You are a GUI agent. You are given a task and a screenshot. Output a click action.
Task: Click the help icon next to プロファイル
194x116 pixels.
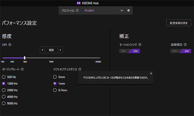coord(77,11)
